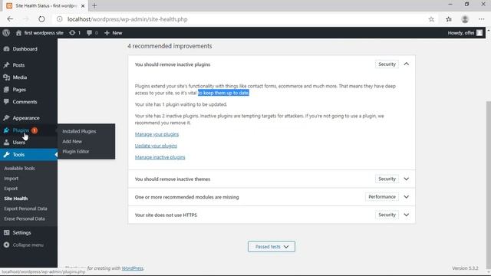This screenshot has width=491, height=276.
Task: Click the Performance badge on modules row
Action: click(x=382, y=196)
